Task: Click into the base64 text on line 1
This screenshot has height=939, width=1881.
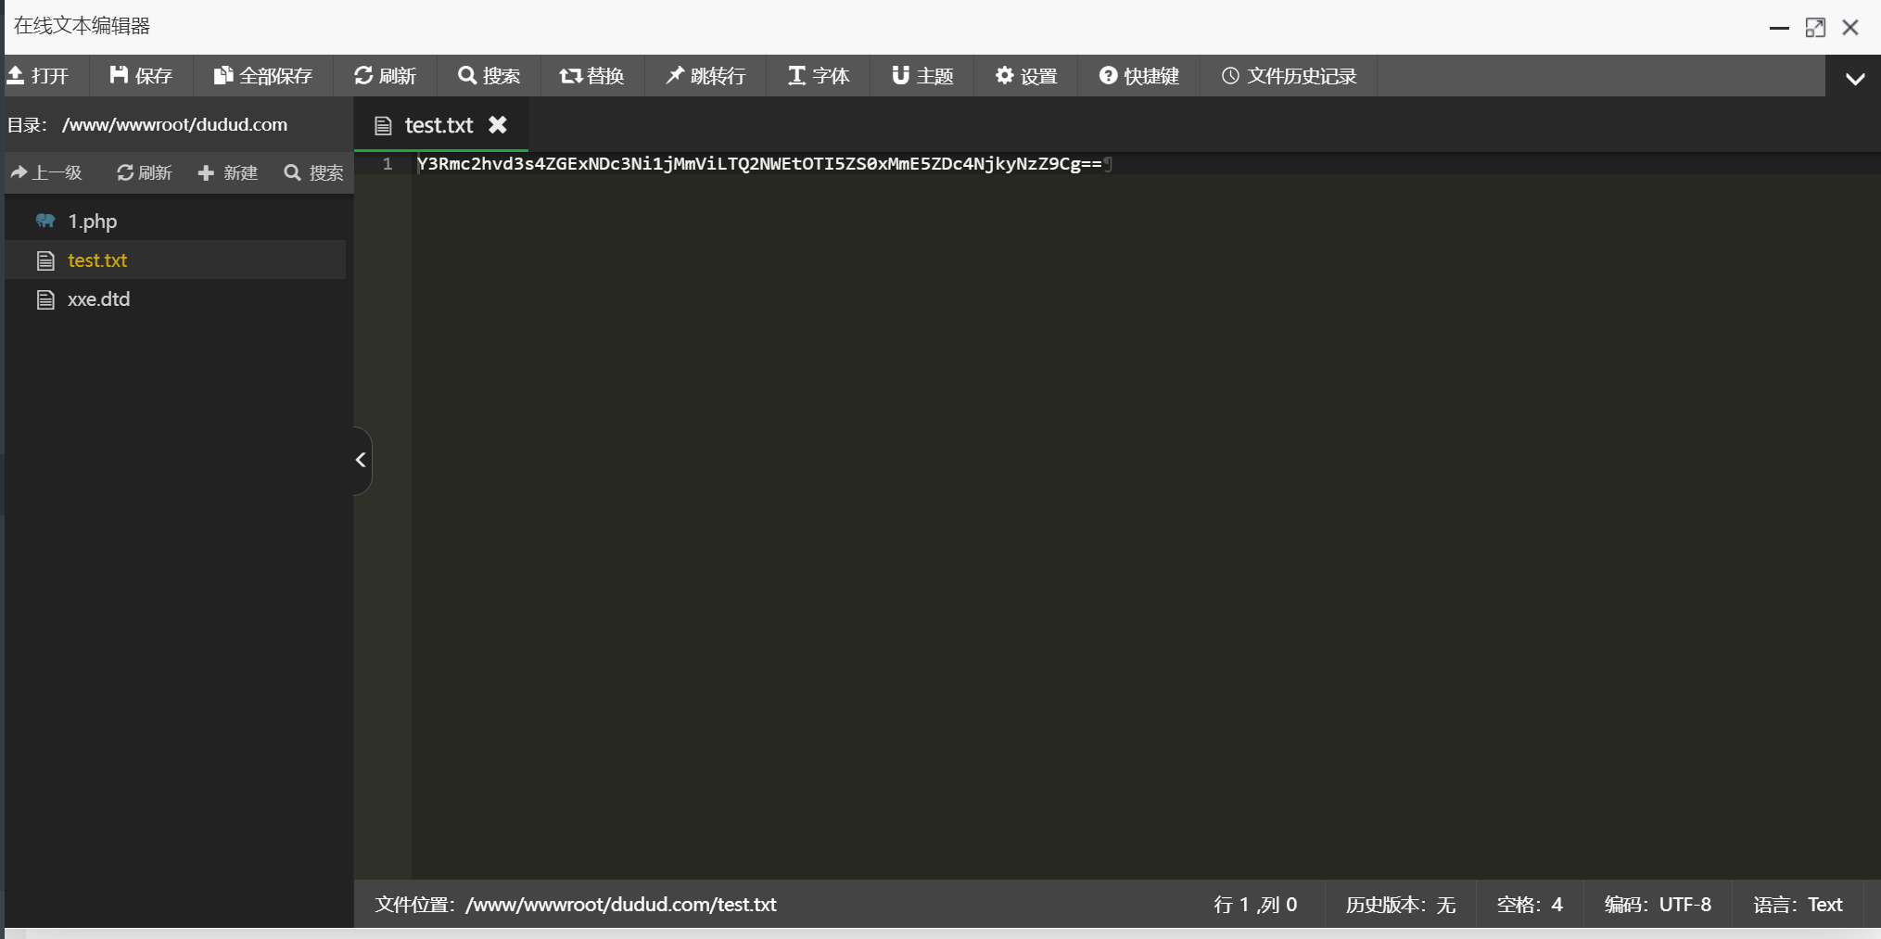Action: click(759, 164)
